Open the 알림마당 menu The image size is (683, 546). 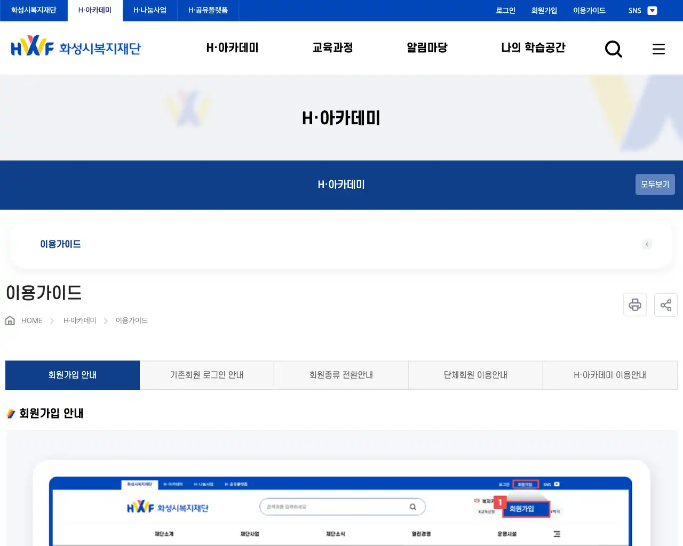[426, 47]
